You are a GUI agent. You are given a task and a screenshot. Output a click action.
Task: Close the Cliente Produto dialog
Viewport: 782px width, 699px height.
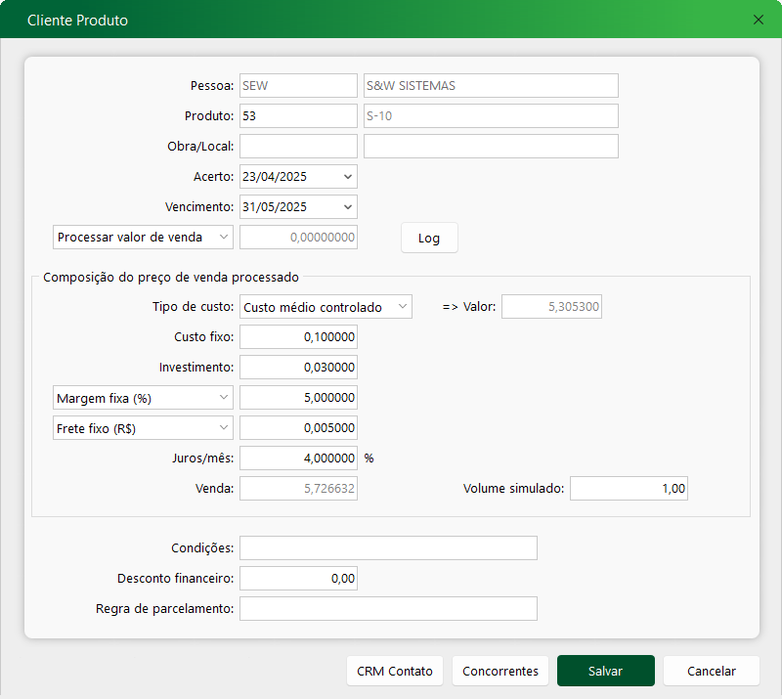759,20
